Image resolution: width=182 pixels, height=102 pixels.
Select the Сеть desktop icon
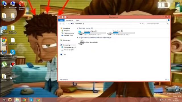[x=4, y=5]
